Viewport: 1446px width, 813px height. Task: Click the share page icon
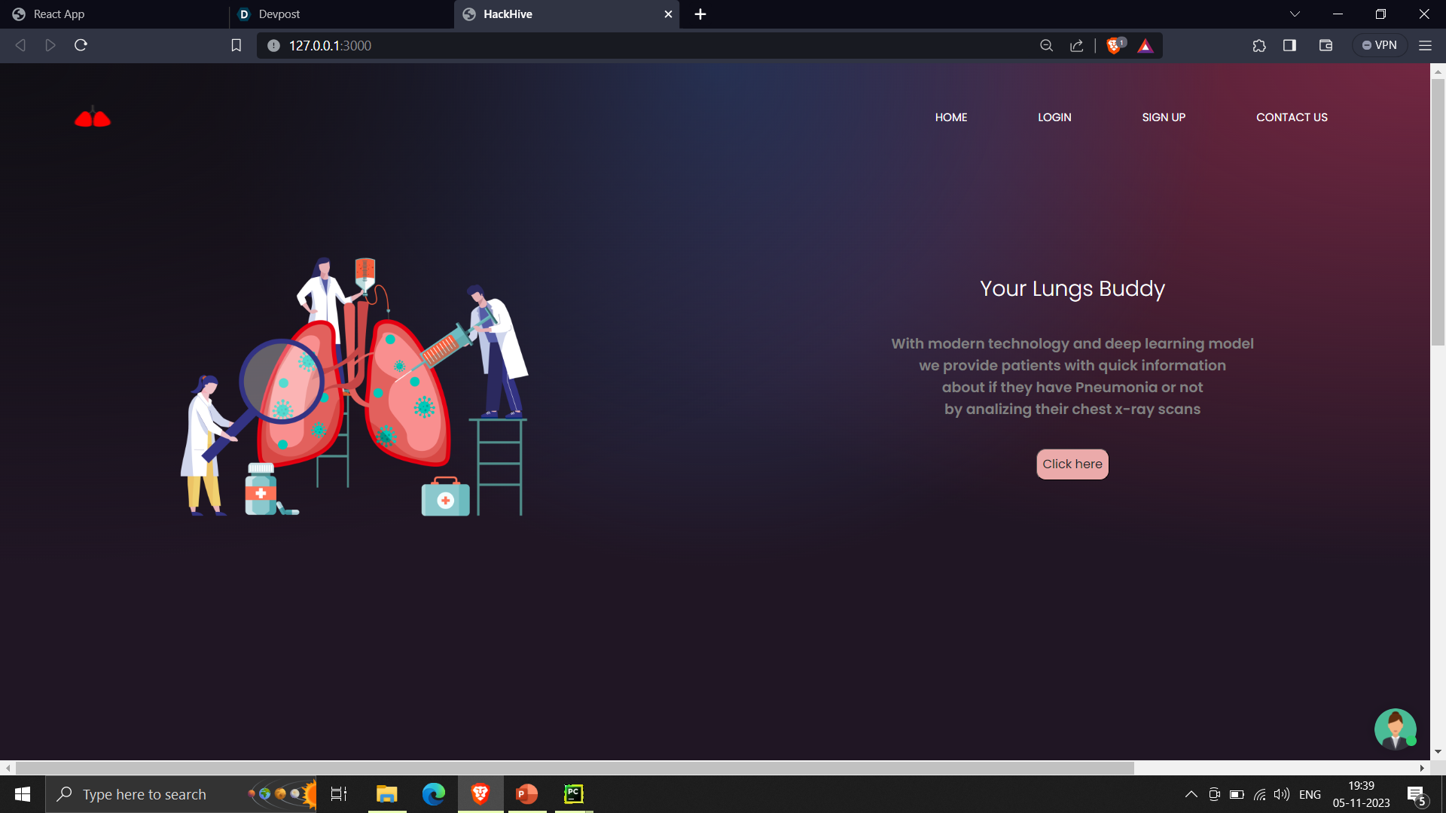(x=1077, y=46)
